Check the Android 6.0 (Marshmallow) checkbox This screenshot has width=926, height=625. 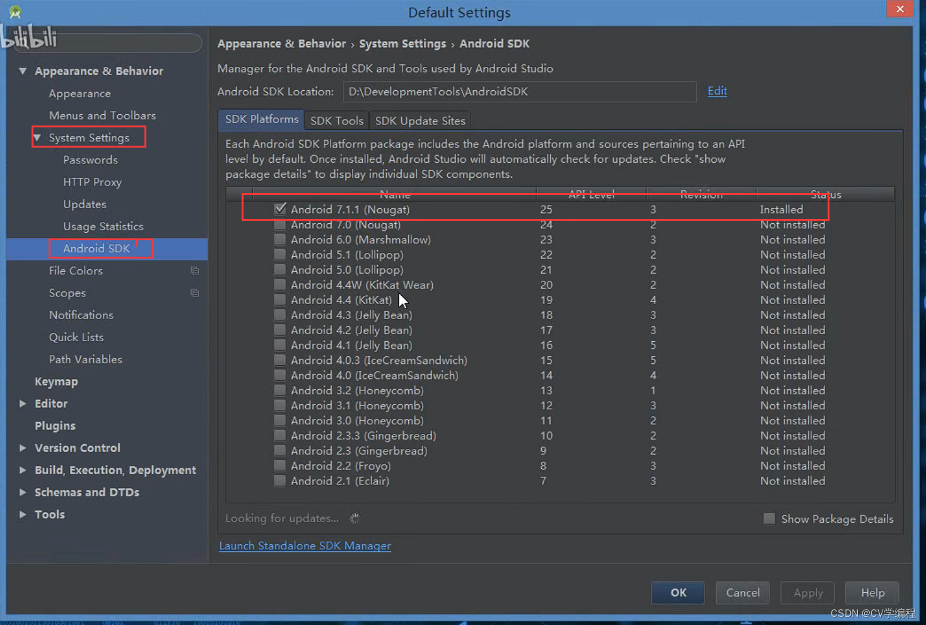point(280,240)
